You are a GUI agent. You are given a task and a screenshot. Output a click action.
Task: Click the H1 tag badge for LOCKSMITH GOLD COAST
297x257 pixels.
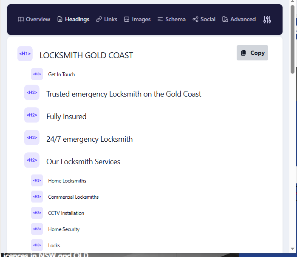click(x=25, y=54)
